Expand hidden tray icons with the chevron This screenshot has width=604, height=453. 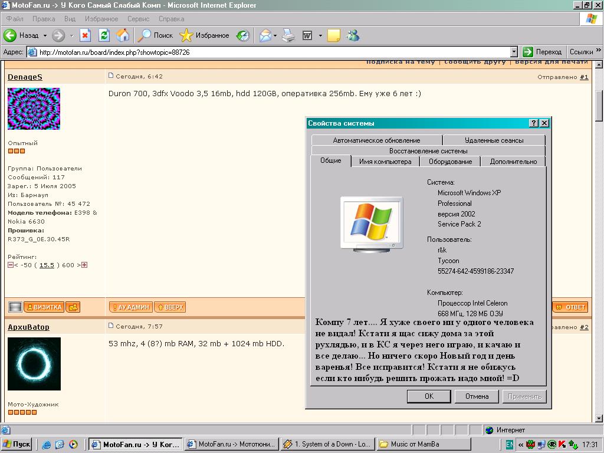click(521, 445)
